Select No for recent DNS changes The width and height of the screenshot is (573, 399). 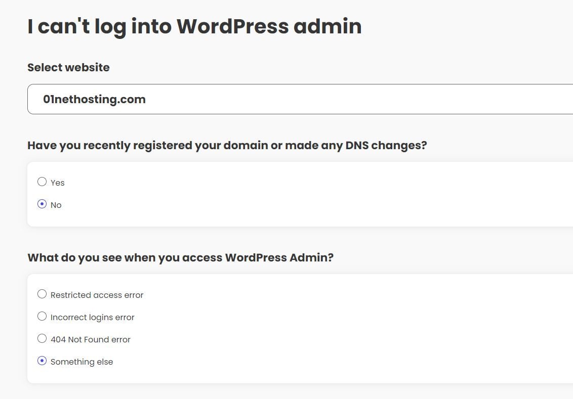pyautogui.click(x=42, y=204)
